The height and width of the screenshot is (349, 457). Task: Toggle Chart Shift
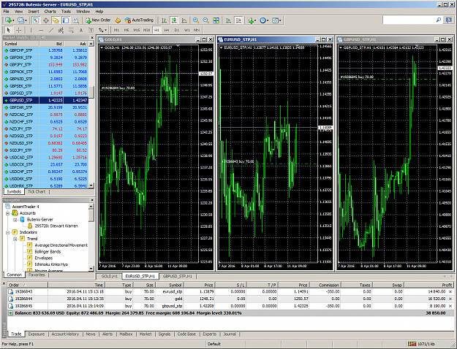pyautogui.click(x=238, y=20)
